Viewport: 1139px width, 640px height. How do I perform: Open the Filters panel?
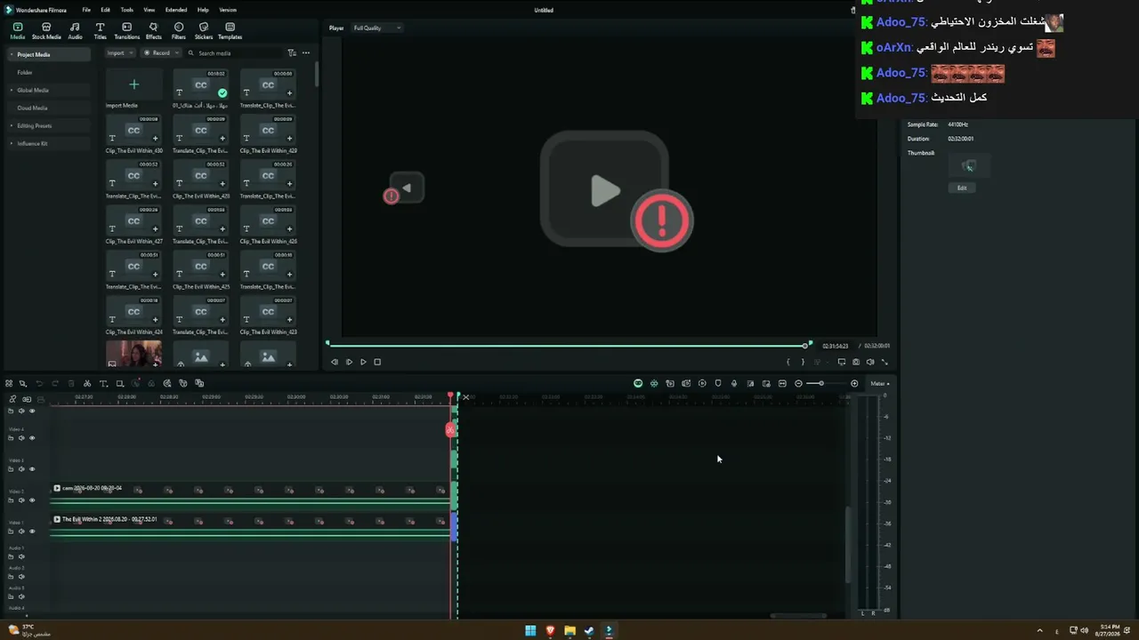click(179, 31)
